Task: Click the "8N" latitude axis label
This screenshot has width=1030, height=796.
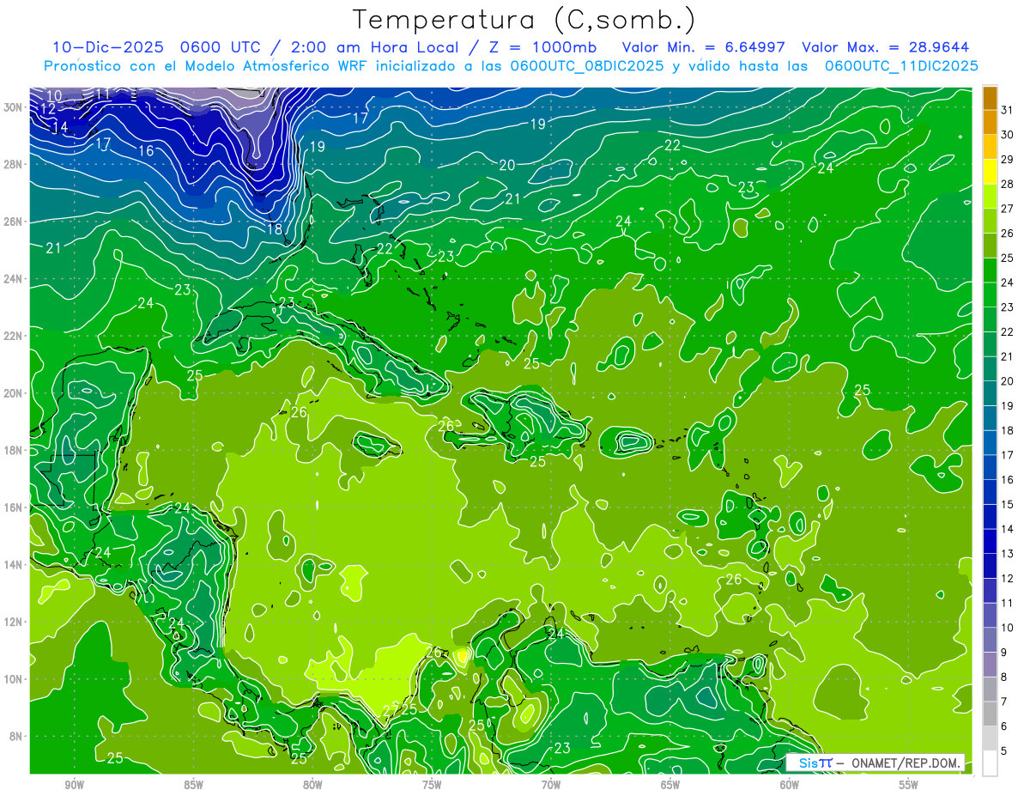Action: (x=16, y=737)
